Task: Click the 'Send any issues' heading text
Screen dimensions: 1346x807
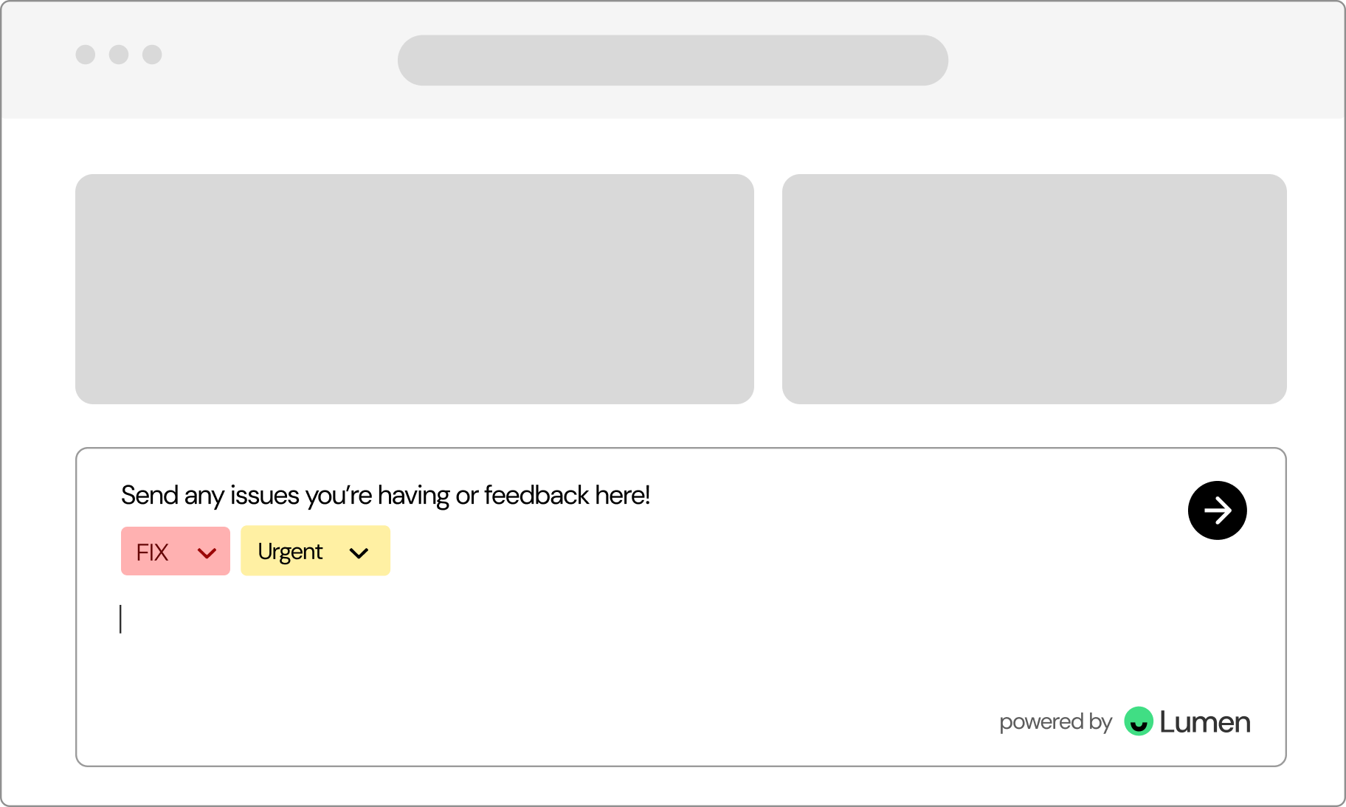Action: pos(385,495)
